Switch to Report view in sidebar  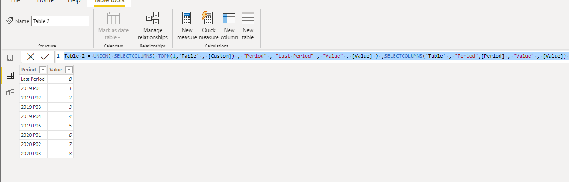pos(10,58)
